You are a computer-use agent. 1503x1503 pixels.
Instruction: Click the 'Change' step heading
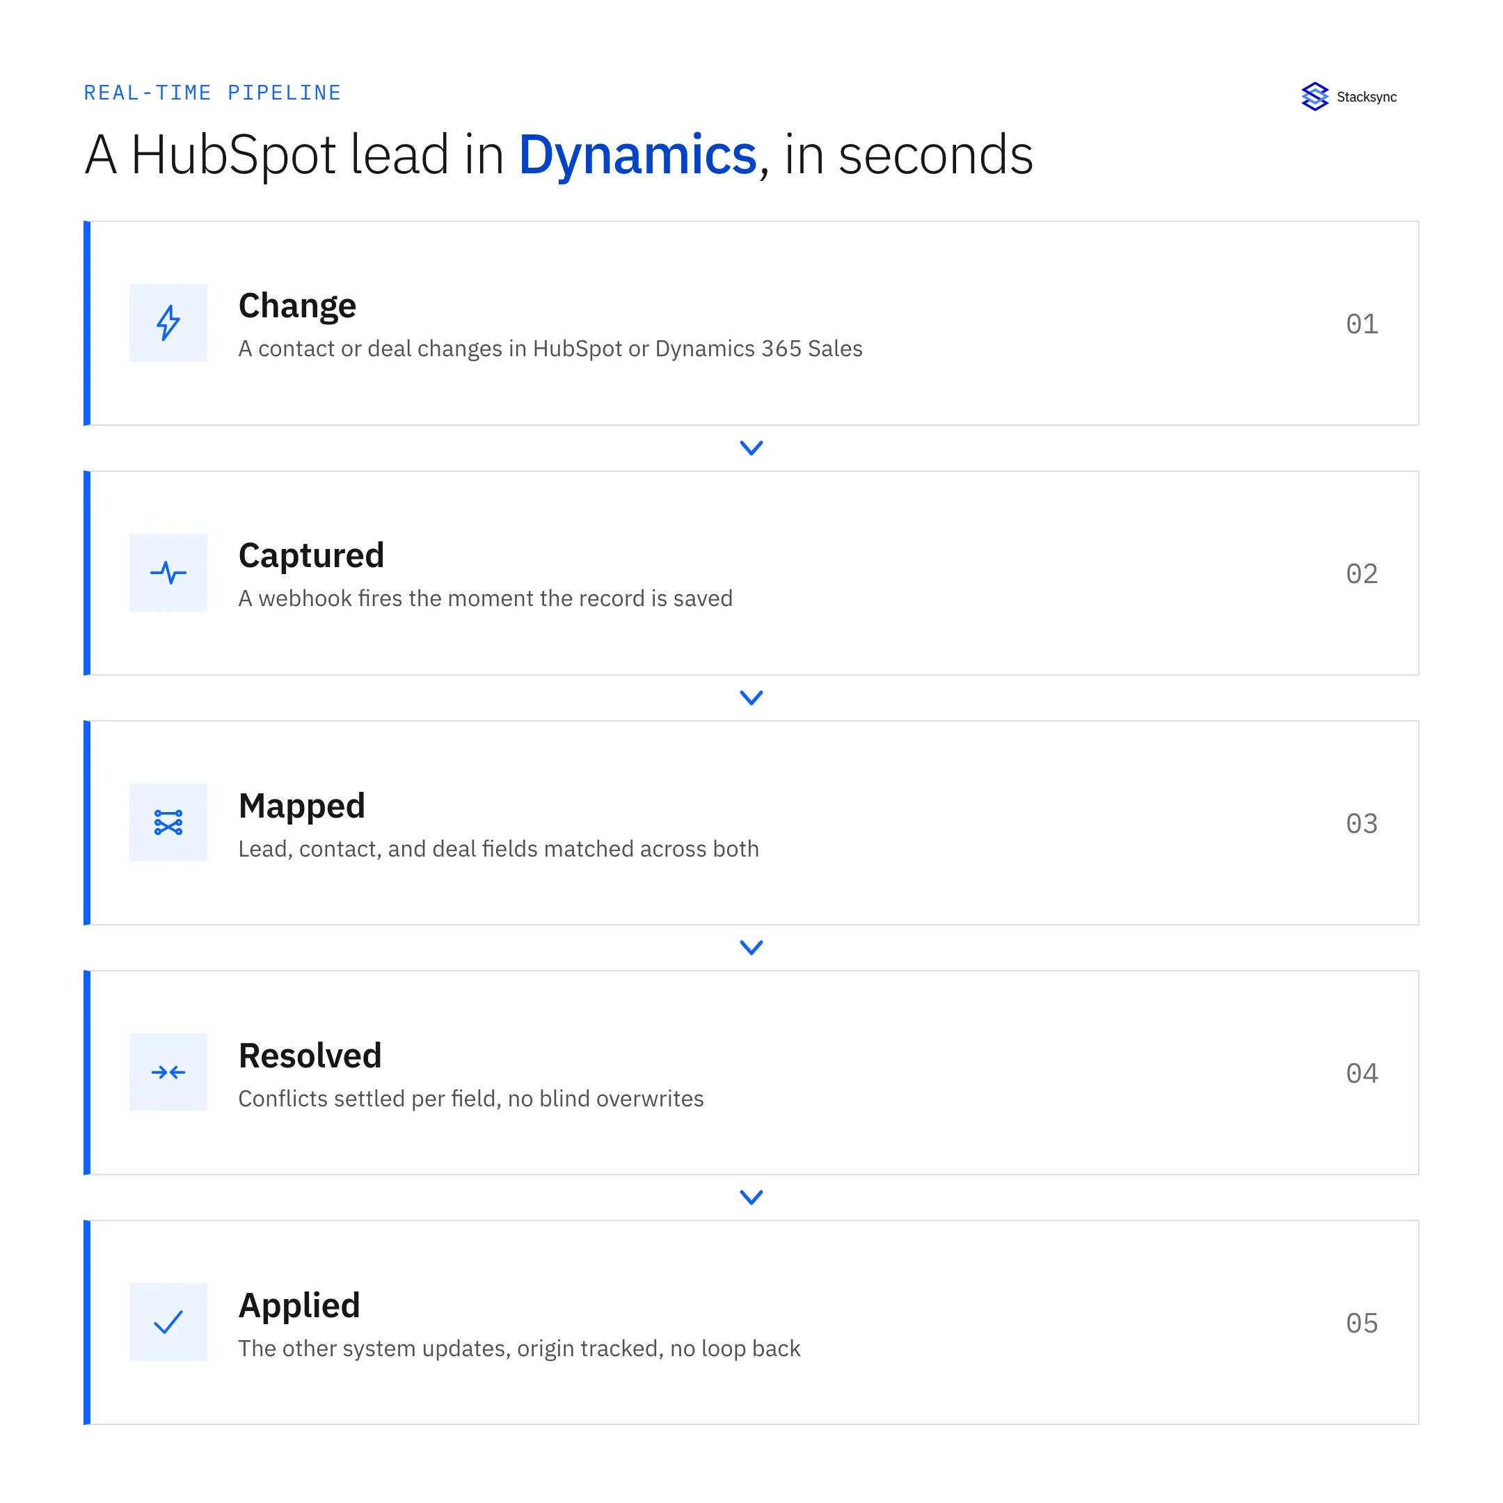pyautogui.click(x=297, y=306)
